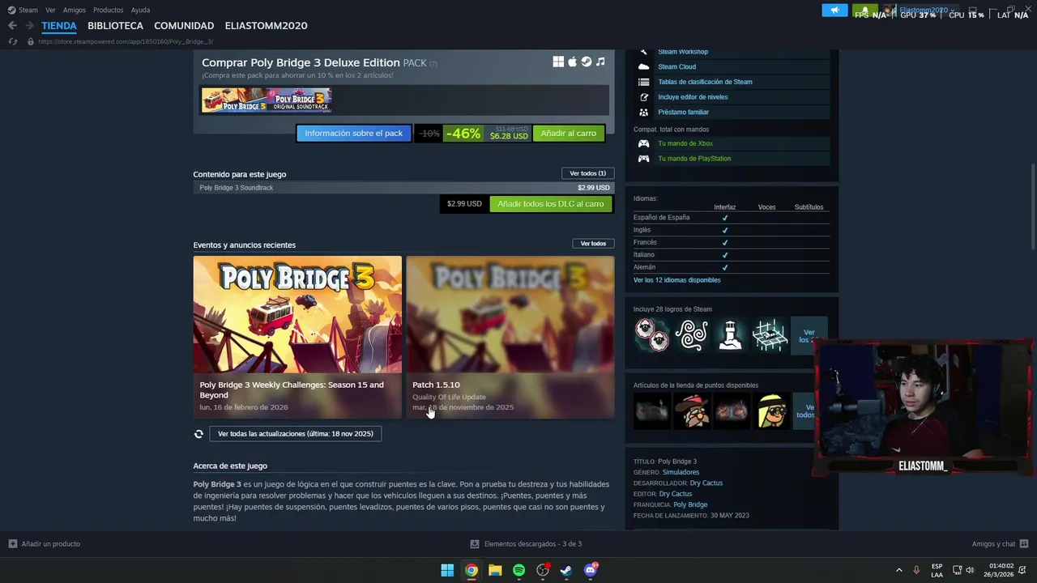Click the Poly Bridge 3 pack game thumbnail
The image size is (1037, 583).
pos(234,100)
